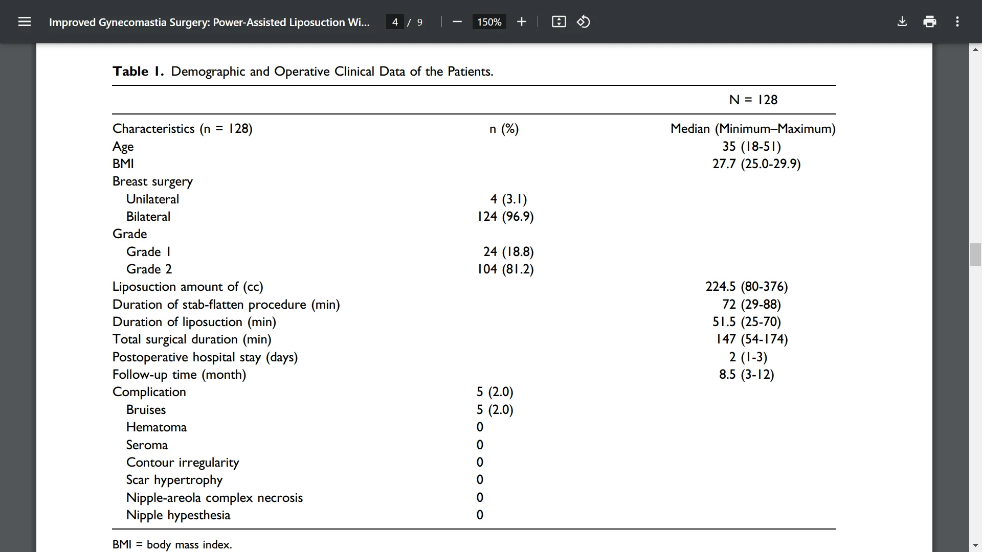
Task: Click the 'Seroma' row label
Action: click(147, 445)
